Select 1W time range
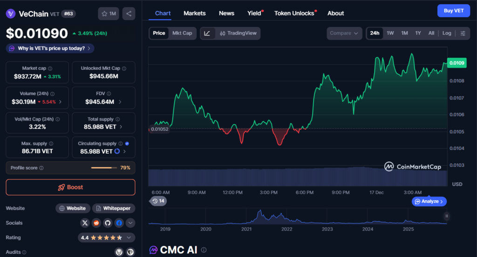The image size is (477, 257). click(390, 33)
